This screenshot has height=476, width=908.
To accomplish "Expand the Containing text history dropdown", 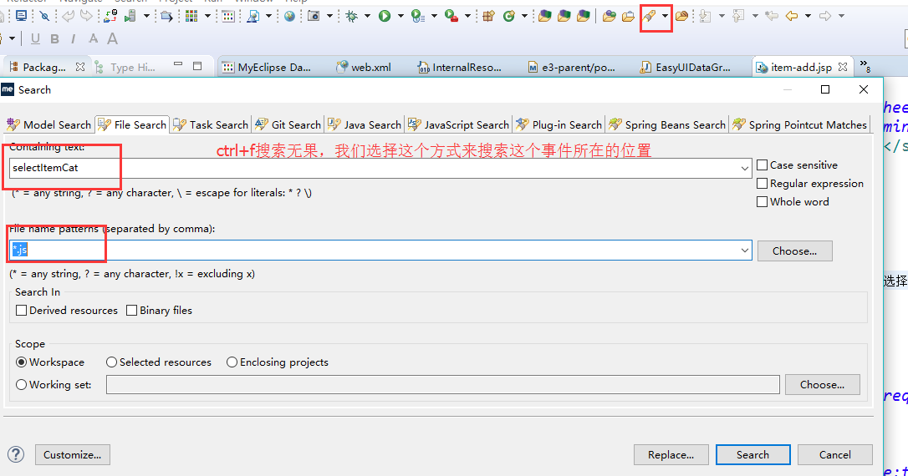I will (744, 169).
